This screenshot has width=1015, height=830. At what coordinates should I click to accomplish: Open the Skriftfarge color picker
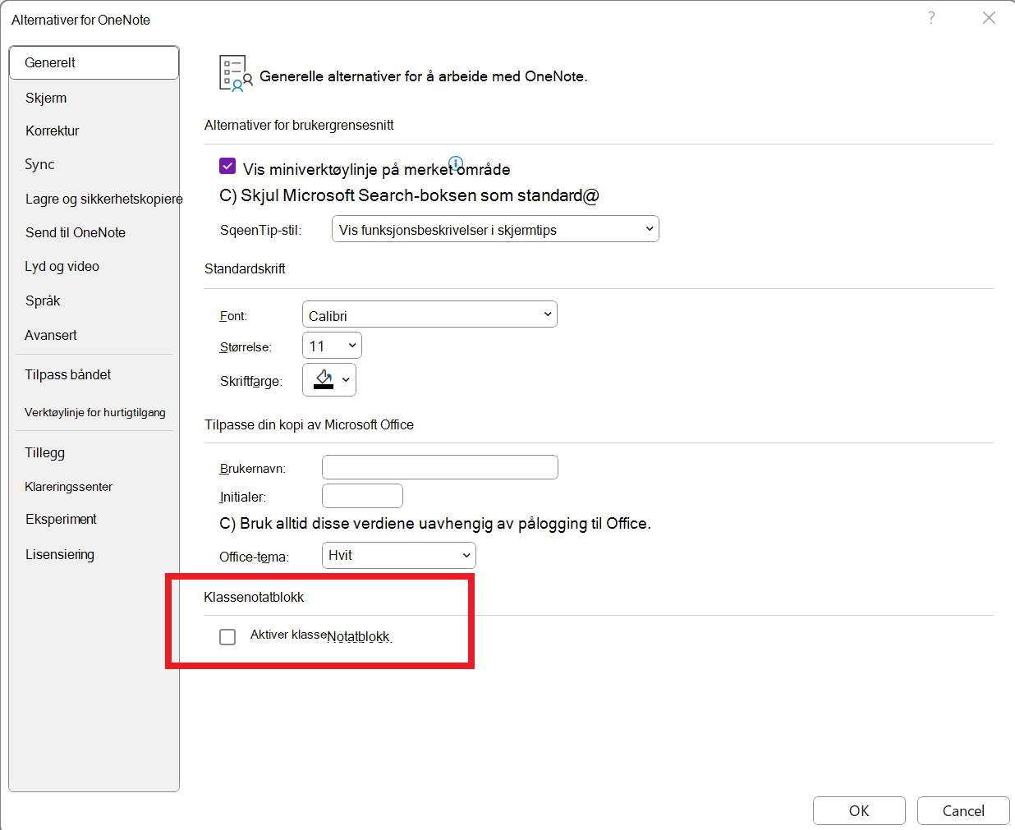click(x=329, y=379)
